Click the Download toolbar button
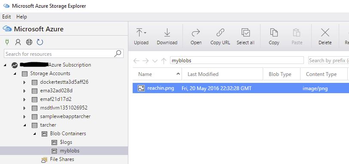 (x=167, y=36)
